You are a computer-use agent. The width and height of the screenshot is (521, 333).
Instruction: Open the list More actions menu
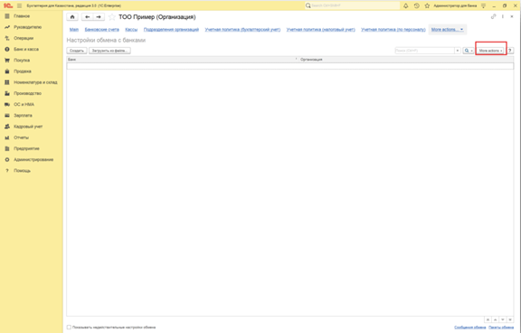point(490,51)
